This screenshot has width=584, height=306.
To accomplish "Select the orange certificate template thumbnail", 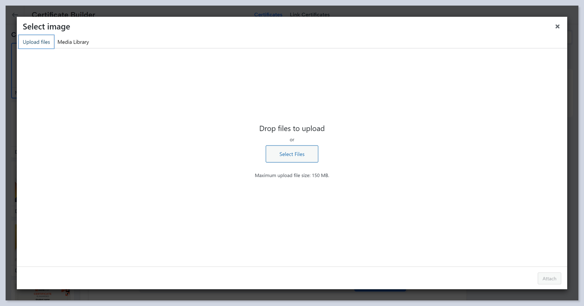I will [46, 295].
